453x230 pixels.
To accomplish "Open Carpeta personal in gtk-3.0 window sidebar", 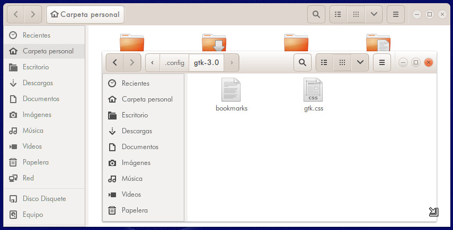I will click(143, 99).
